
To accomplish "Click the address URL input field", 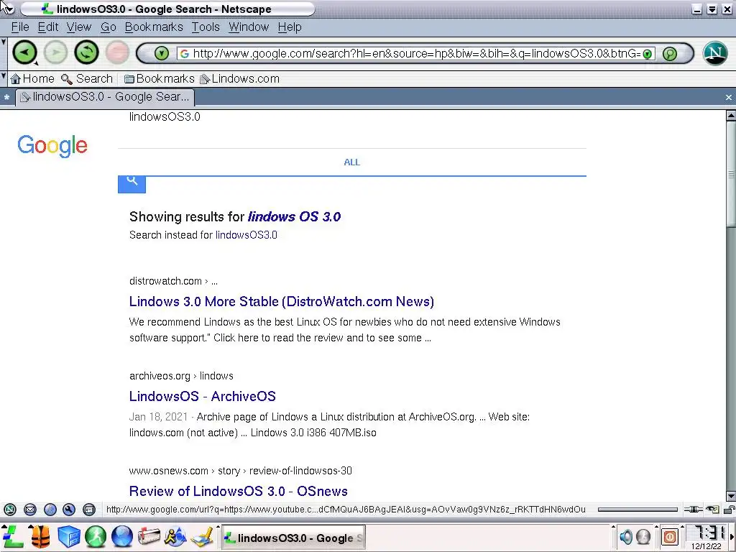I will pyautogui.click(x=415, y=53).
